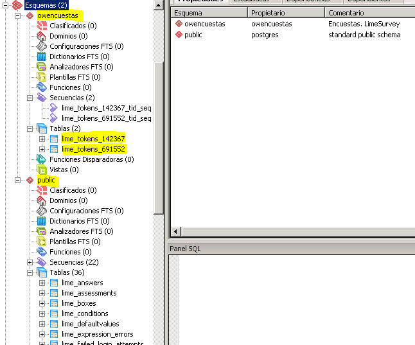
Task: Click the lime_tokens_142367_tid_seq sequence icon
Action: (x=54, y=108)
